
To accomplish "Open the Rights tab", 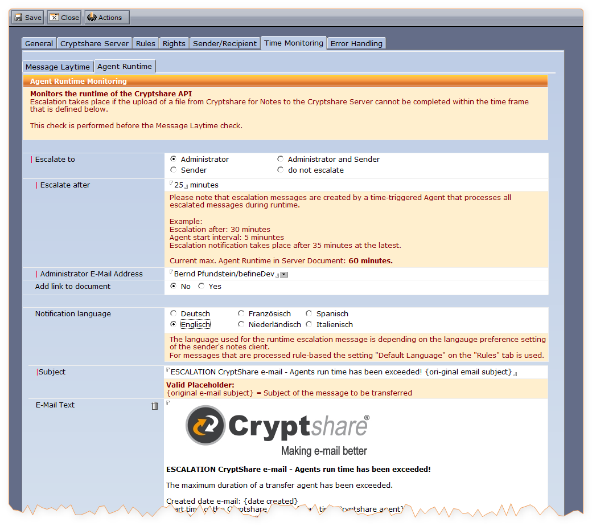I will [174, 43].
